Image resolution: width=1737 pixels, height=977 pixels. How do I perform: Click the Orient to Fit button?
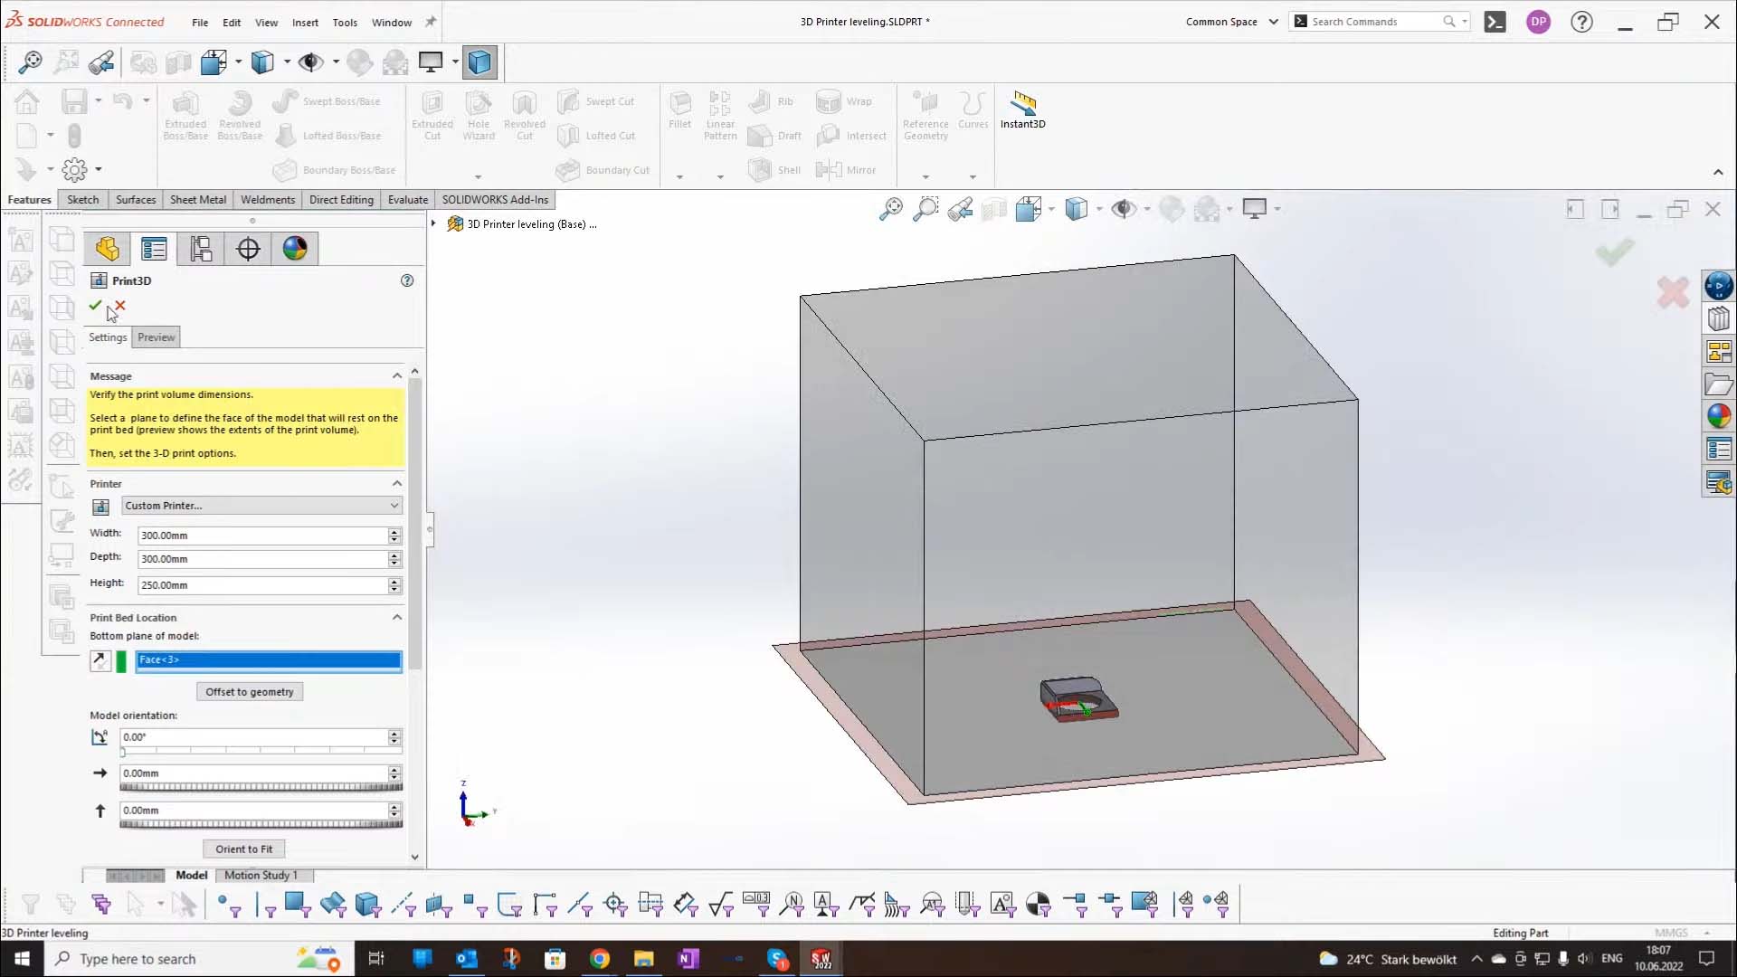click(243, 849)
